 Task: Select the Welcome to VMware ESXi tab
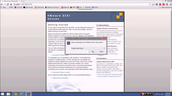[x=11, y=1]
